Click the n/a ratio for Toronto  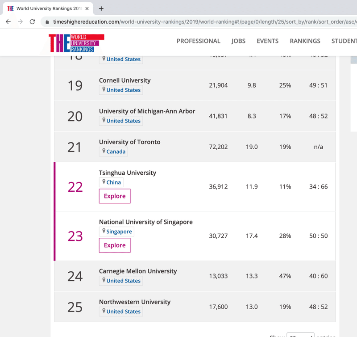(x=318, y=147)
